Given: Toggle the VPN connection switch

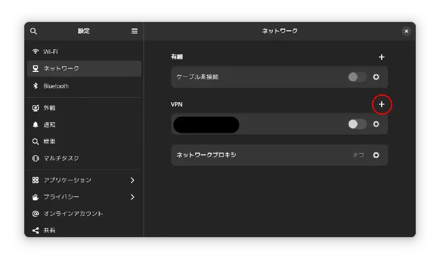Looking at the screenshot, I should [357, 124].
